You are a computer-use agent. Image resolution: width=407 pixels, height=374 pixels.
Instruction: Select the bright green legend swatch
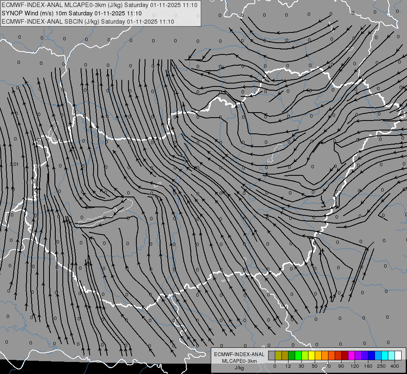(298, 355)
